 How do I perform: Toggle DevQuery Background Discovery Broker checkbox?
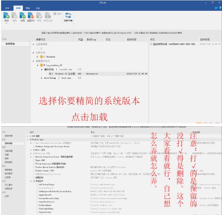pyautogui.click(x=34, y=146)
